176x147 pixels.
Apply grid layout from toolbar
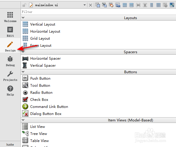[158, 5]
